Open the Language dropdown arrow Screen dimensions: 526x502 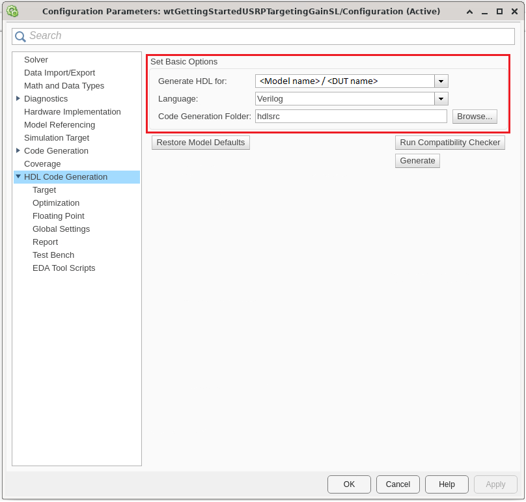441,99
